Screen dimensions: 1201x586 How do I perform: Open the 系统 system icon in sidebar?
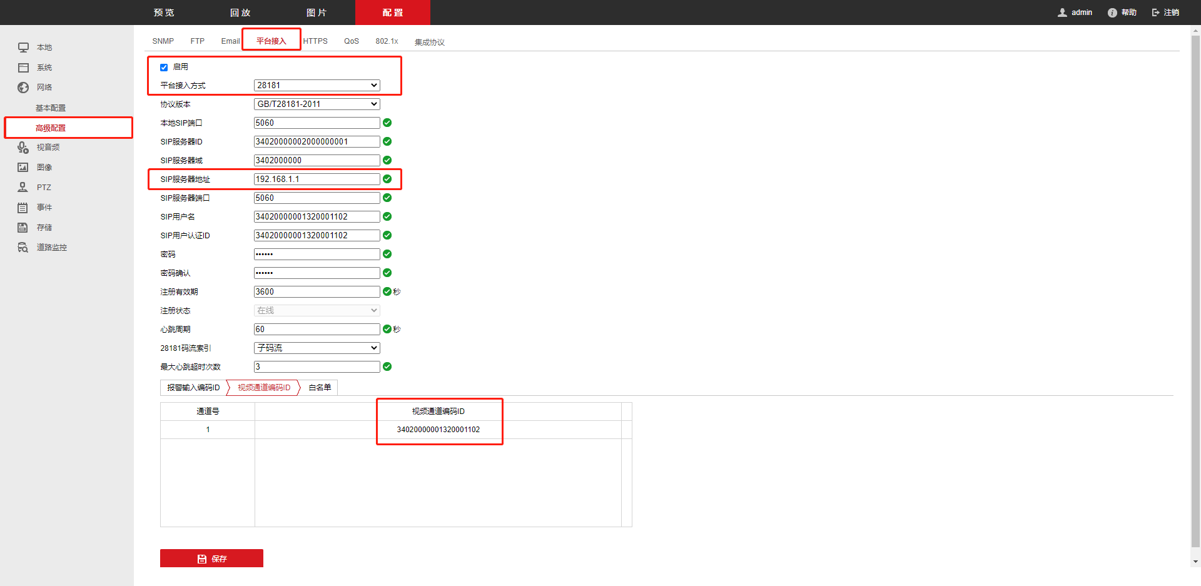click(x=23, y=68)
